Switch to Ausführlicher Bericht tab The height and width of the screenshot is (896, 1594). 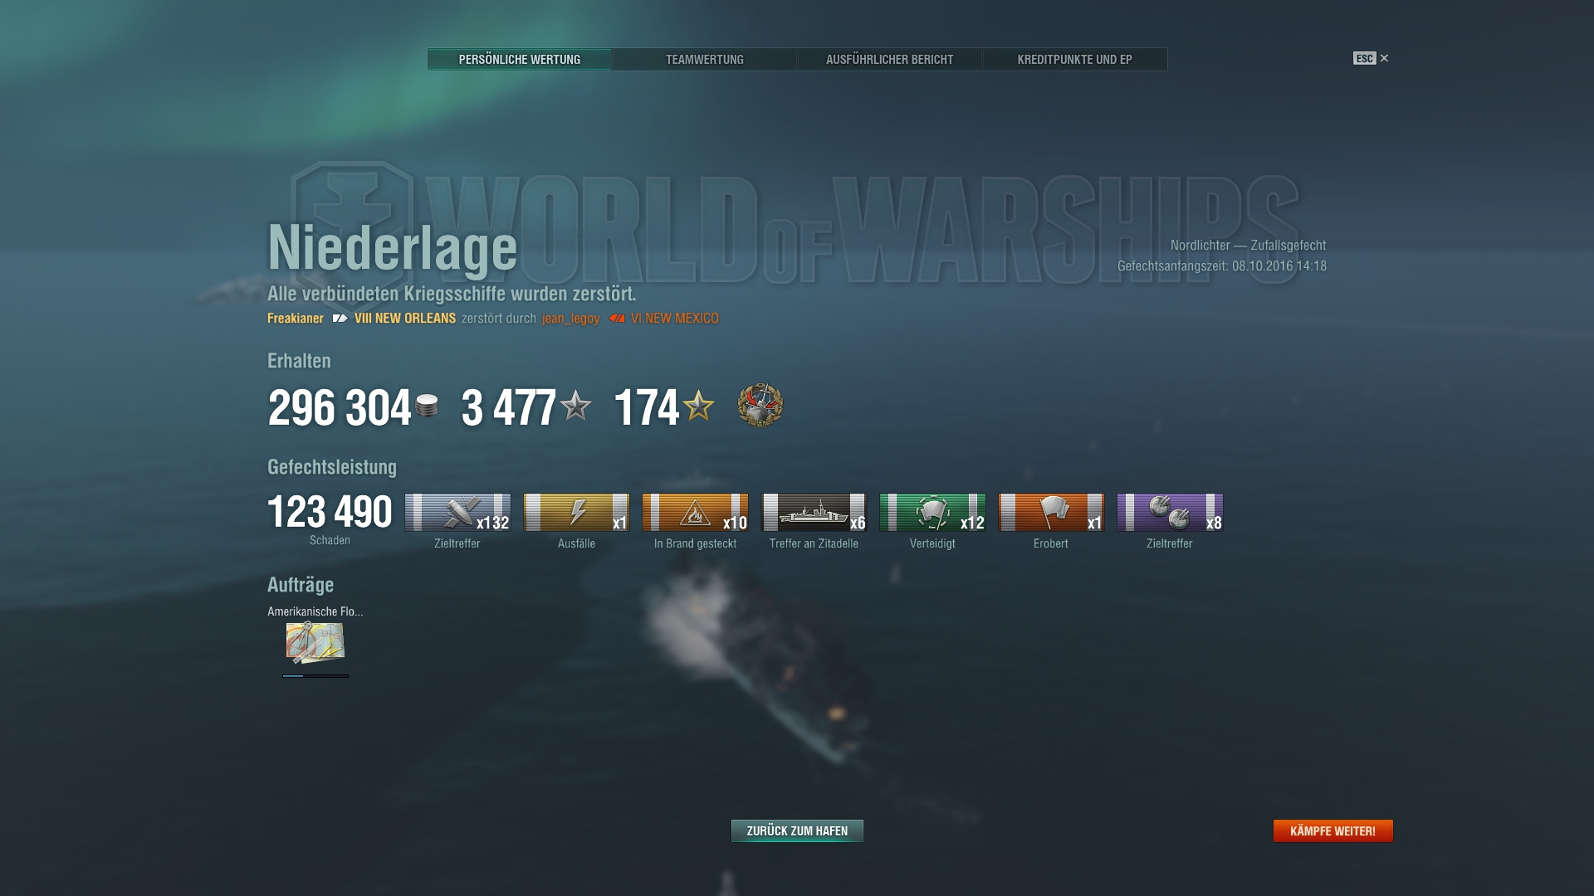tap(890, 59)
